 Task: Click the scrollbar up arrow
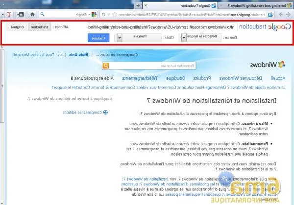click(x=1, y=47)
